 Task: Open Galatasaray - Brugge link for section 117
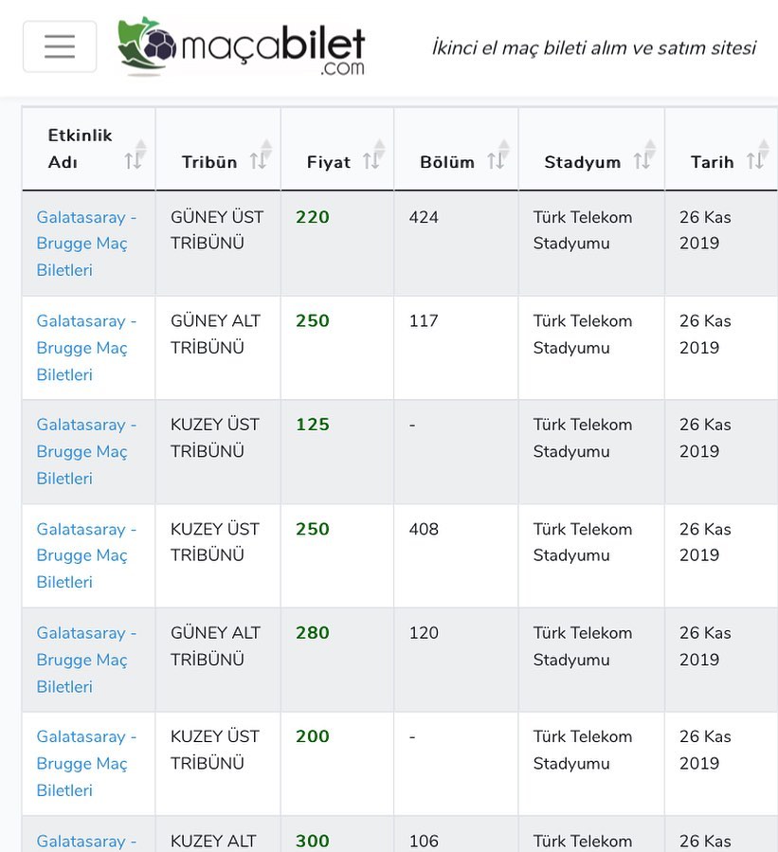(x=86, y=348)
